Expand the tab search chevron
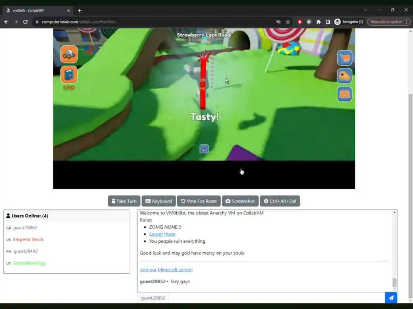The width and height of the screenshot is (413, 309). 365,10
